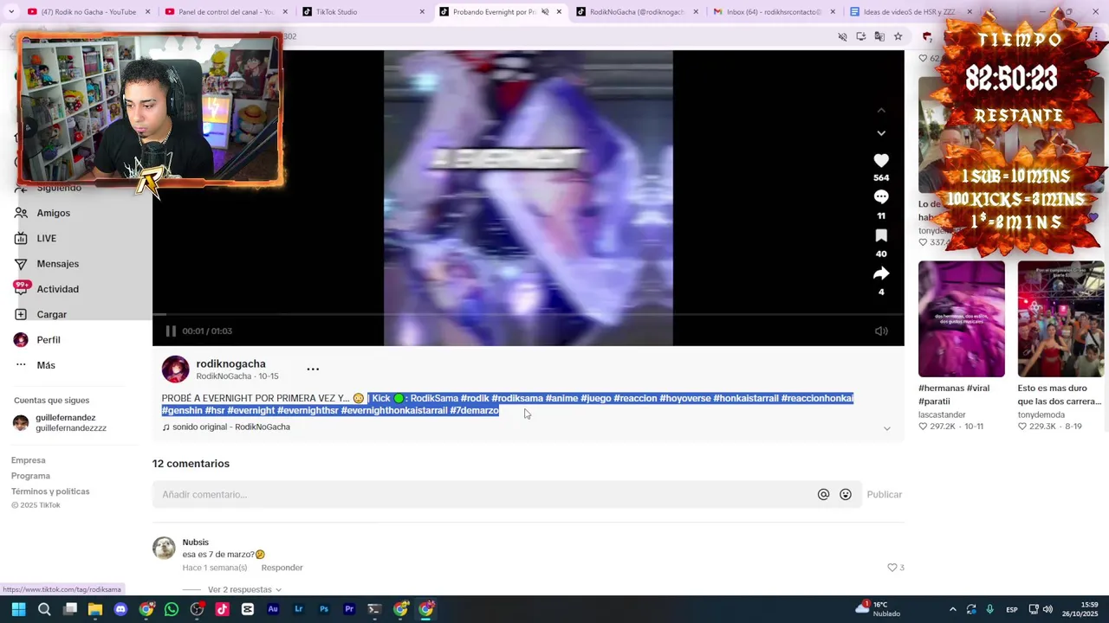The width and height of the screenshot is (1109, 623).
Task: Click the muted site sound icon in address bar
Action: click(842, 36)
